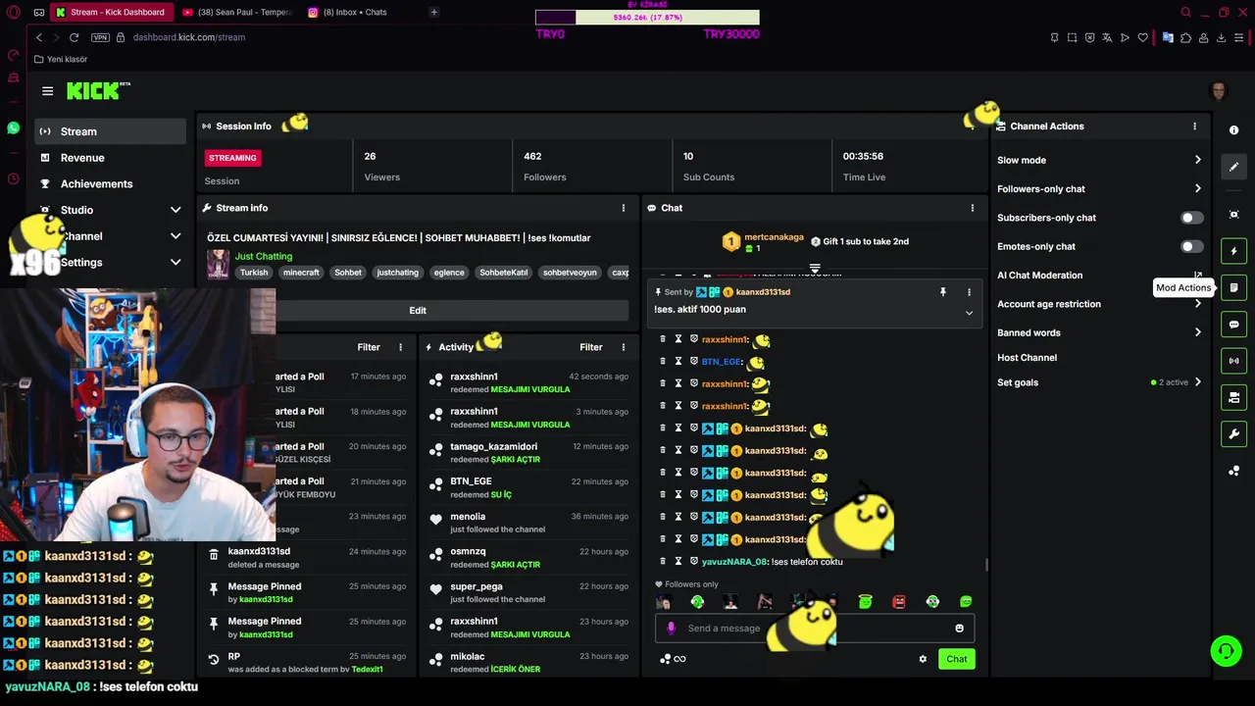This screenshot has height=706, width=1255.
Task: Click the profile avatar at top right
Action: (x=1219, y=91)
